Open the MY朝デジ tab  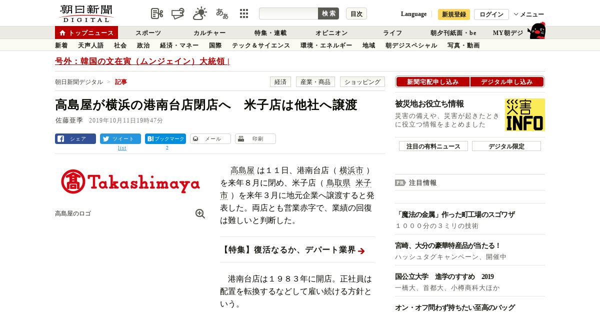tap(508, 33)
